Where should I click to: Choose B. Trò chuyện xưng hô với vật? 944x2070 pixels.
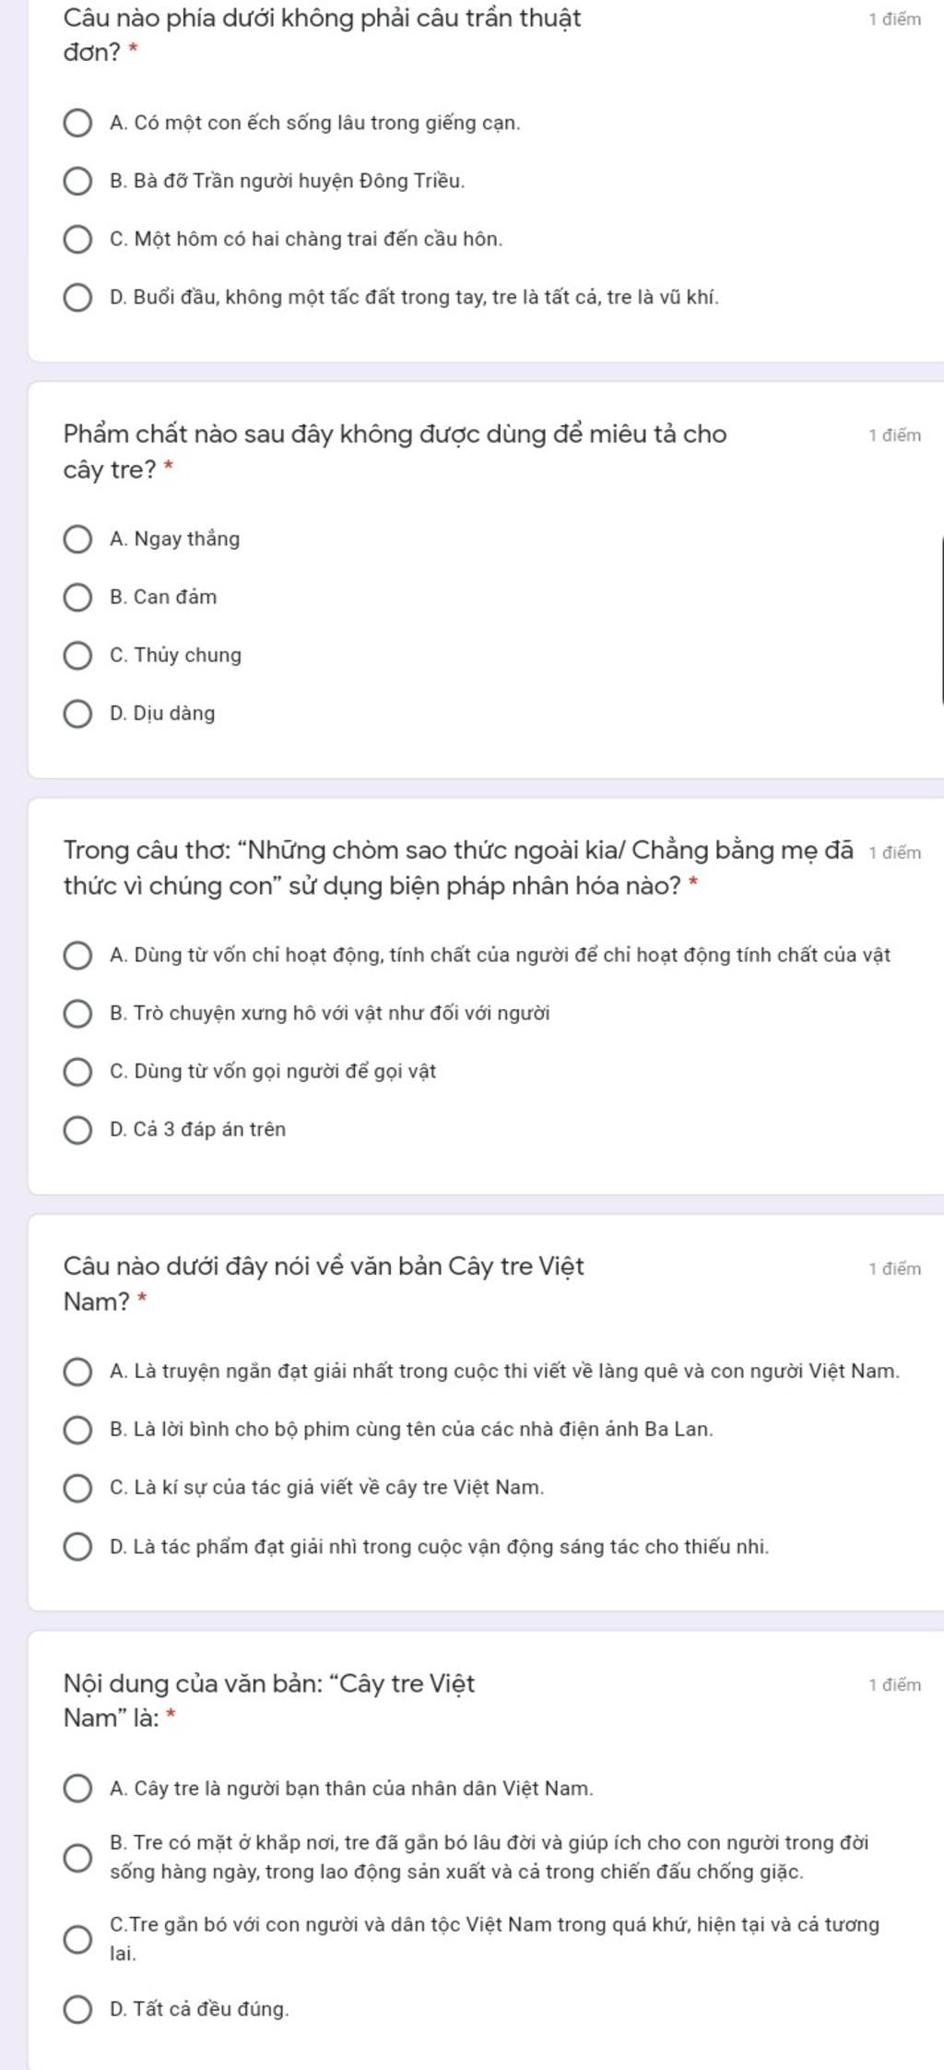[77, 1013]
